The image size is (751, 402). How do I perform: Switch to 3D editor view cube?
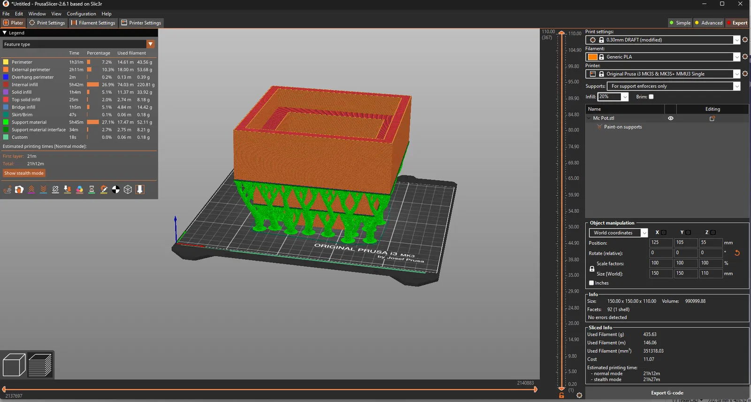pyautogui.click(x=14, y=365)
